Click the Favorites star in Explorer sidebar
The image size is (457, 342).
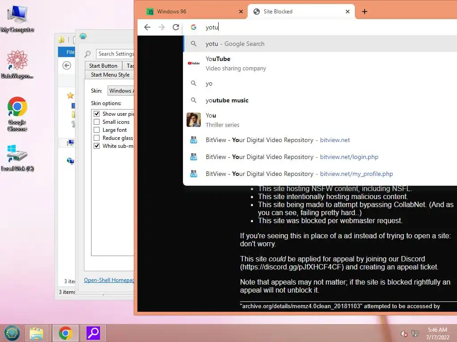pyautogui.click(x=70, y=95)
